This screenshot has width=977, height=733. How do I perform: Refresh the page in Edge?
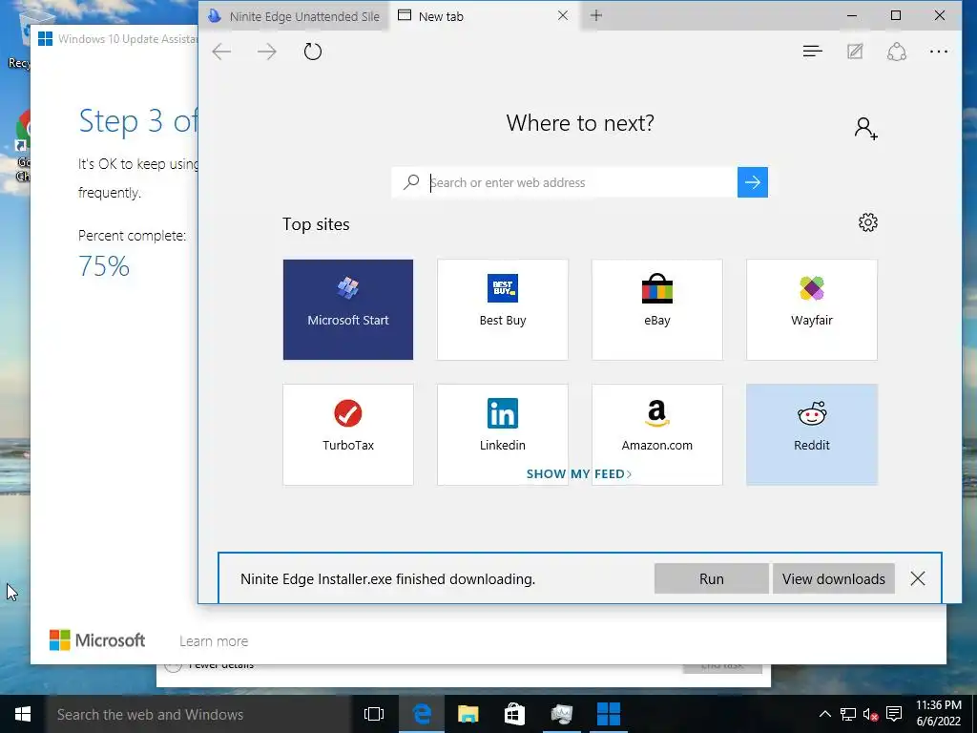(x=313, y=52)
